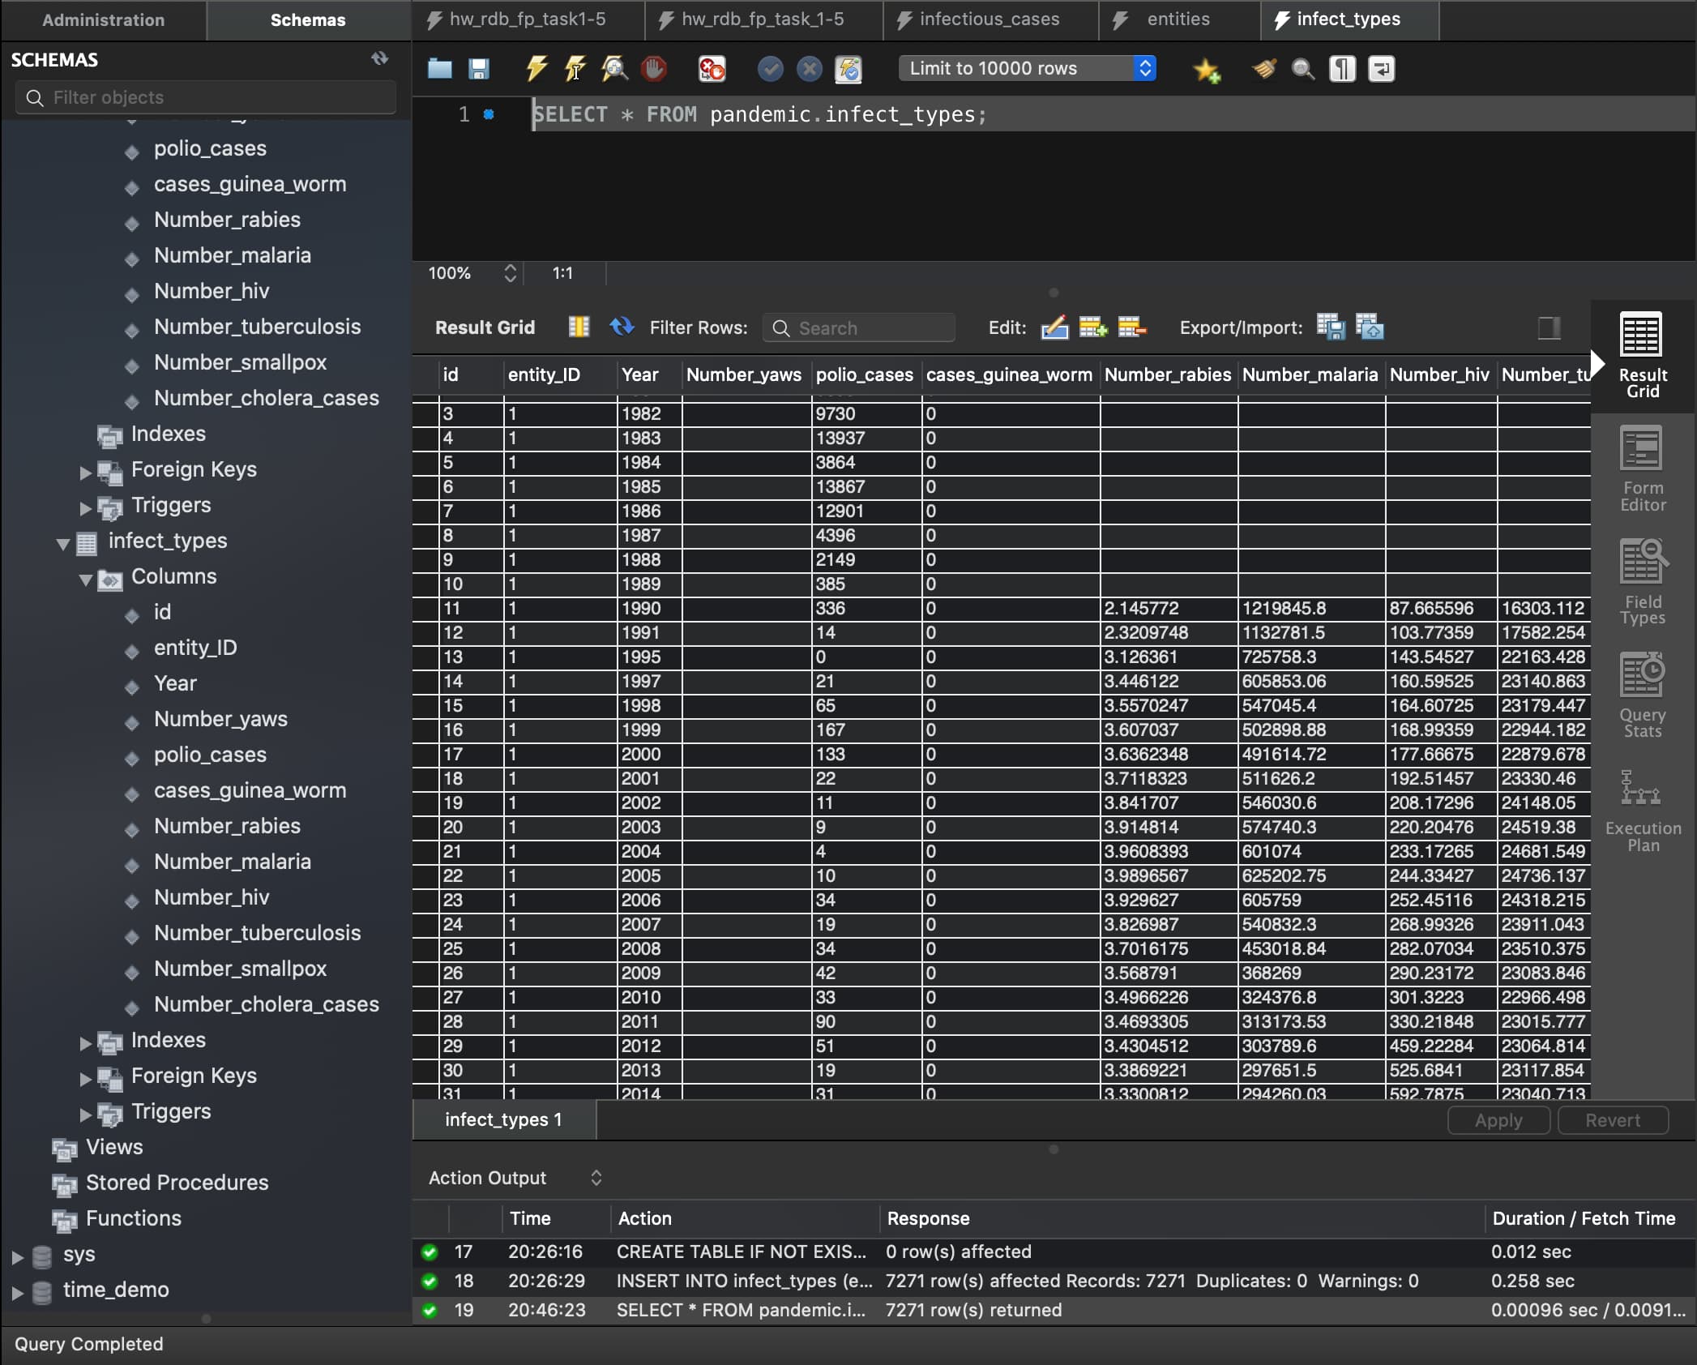Toggle autocommit mode icon in toolbar
The height and width of the screenshot is (1365, 1697).
pyautogui.click(x=848, y=69)
